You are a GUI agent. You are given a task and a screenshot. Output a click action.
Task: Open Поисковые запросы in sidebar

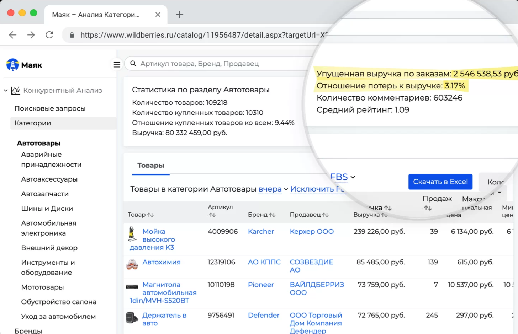(x=50, y=108)
